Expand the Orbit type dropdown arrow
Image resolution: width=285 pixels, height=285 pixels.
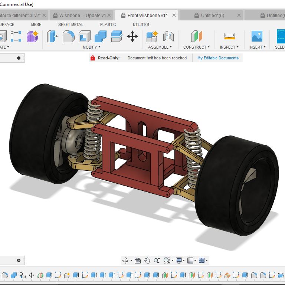click(x=131, y=261)
